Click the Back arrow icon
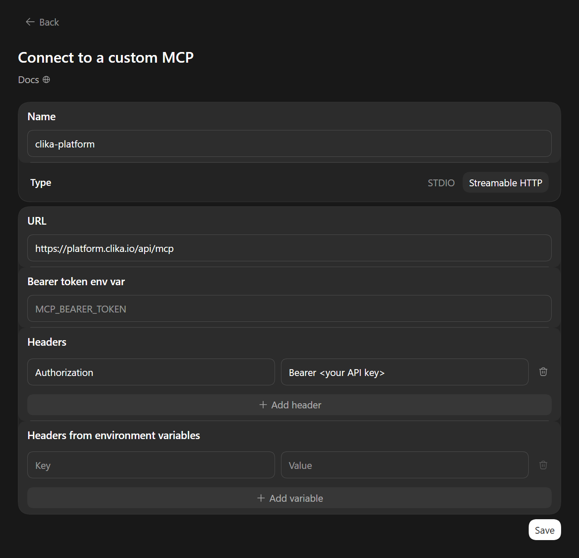 [30, 22]
